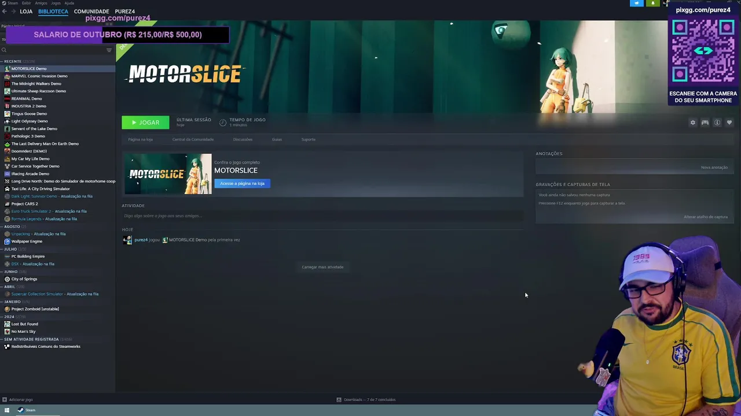Open the Steam menu
The image size is (741, 416).
coord(12,3)
